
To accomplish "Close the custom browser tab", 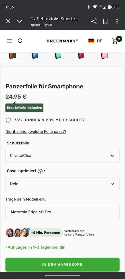I will pos(8,21).
